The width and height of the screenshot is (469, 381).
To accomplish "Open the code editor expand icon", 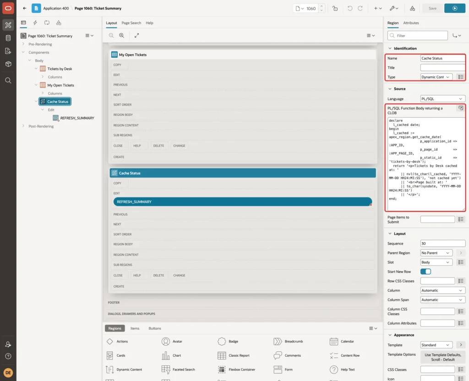I will 461,108.
